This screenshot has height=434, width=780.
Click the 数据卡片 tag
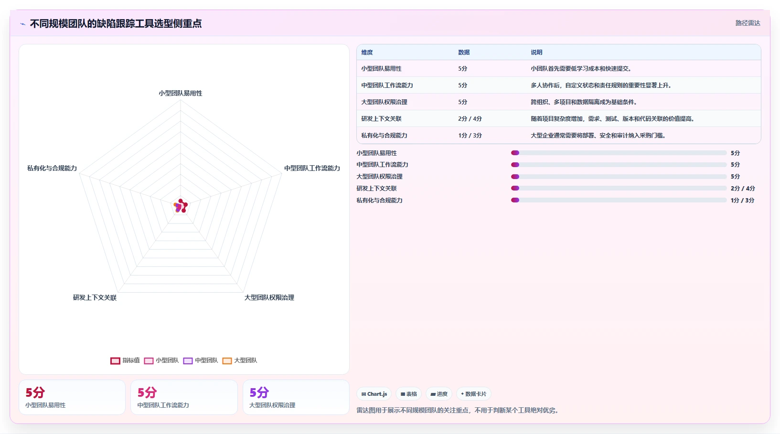pos(474,394)
